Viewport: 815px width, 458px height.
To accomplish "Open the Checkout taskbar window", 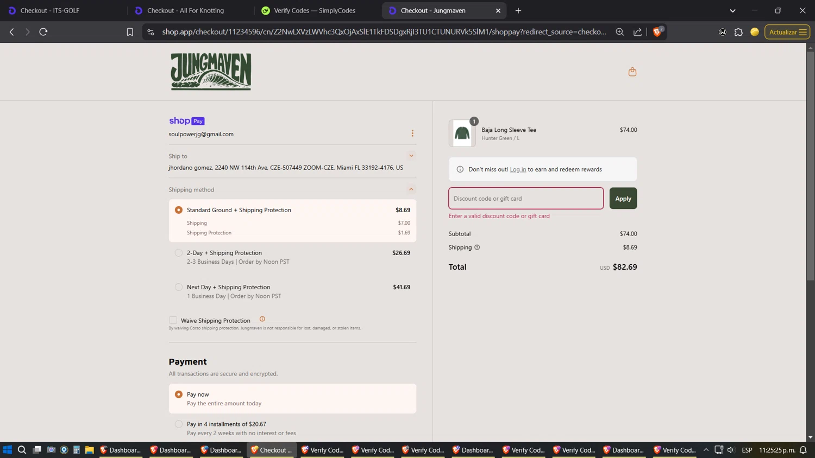I will pyautogui.click(x=272, y=450).
